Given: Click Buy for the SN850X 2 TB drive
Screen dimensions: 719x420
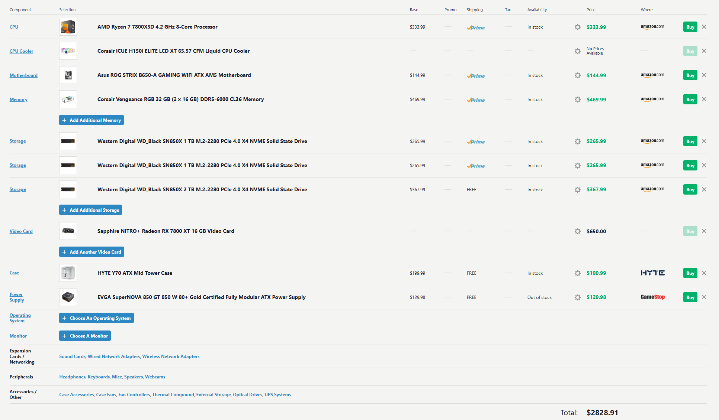Looking at the screenshot, I should 690,190.
